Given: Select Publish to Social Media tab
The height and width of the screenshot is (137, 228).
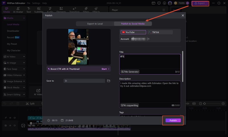Looking at the screenshot, I should 133,24.
